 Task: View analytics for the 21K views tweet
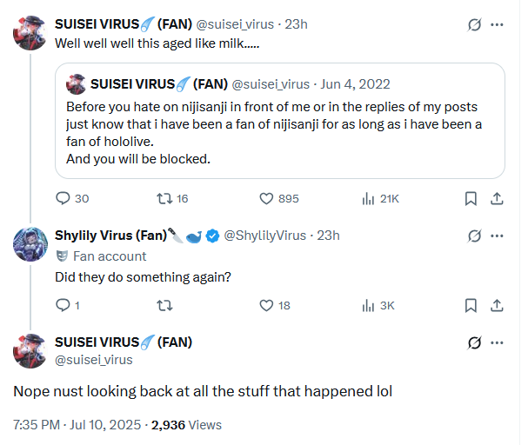[x=368, y=198]
